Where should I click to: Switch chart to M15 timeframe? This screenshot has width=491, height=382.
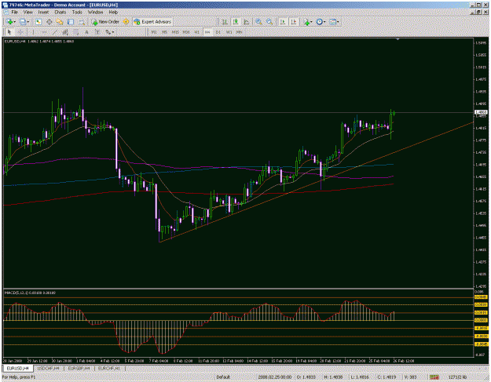[175, 32]
